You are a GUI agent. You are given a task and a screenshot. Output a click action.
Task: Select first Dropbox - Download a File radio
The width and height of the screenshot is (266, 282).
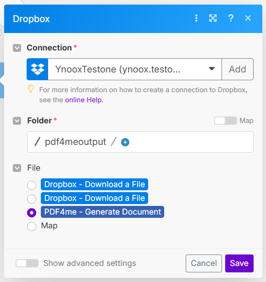tap(32, 185)
